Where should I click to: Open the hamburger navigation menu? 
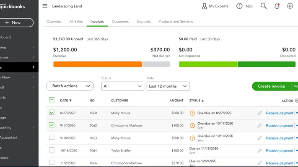(x=45, y=6)
